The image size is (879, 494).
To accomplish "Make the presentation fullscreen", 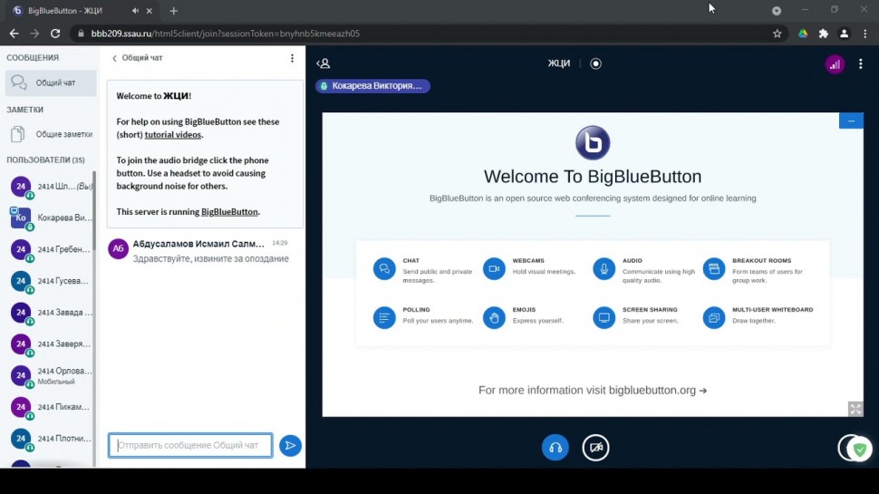I will pos(855,409).
